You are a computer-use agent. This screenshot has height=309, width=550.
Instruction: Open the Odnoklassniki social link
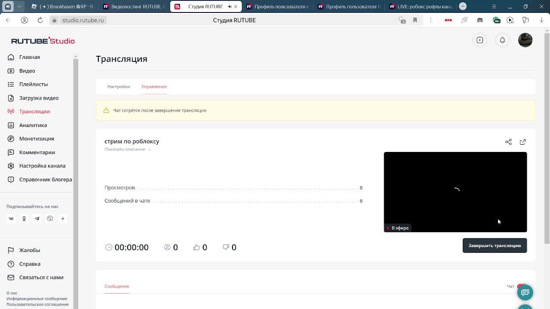pyautogui.click(x=24, y=218)
